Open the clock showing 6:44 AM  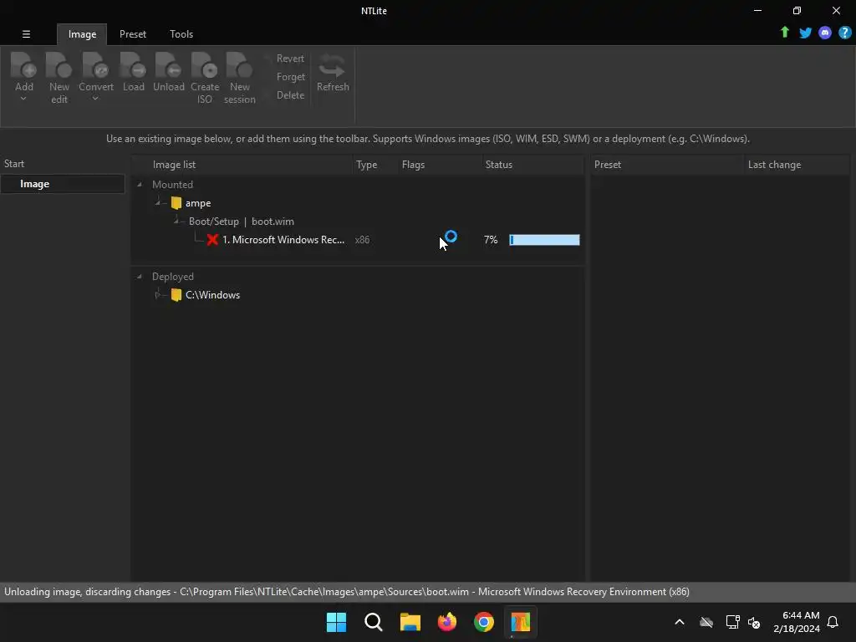coord(797,622)
